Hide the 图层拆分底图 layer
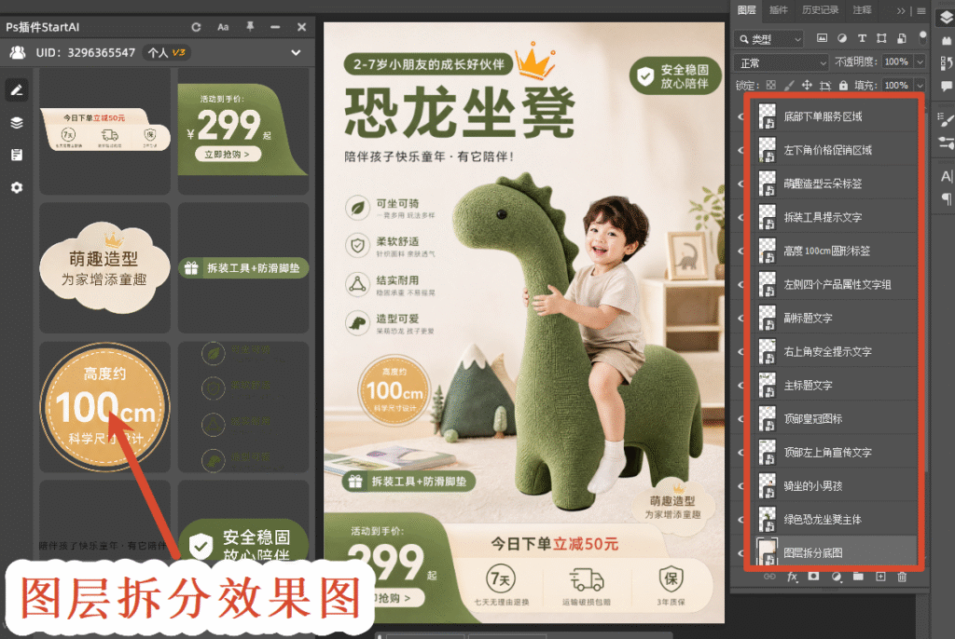The image size is (955, 639). (740, 552)
